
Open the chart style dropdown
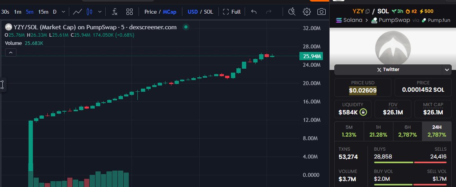point(100,12)
